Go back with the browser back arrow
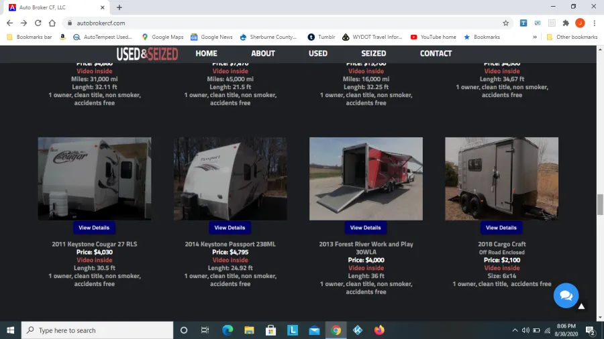The image size is (604, 339). 9,23
